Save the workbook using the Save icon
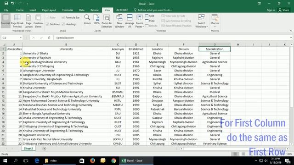The image size is (294, 165). click(6, 3)
